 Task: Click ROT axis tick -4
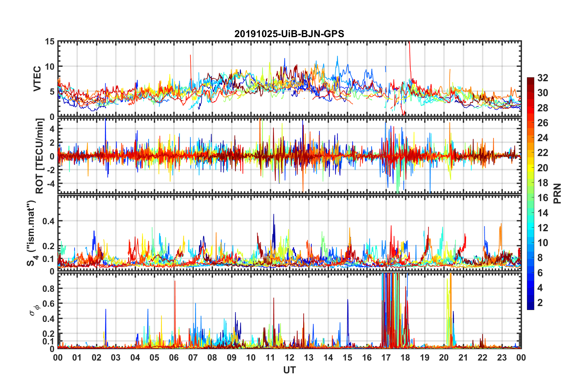[x=51, y=184]
